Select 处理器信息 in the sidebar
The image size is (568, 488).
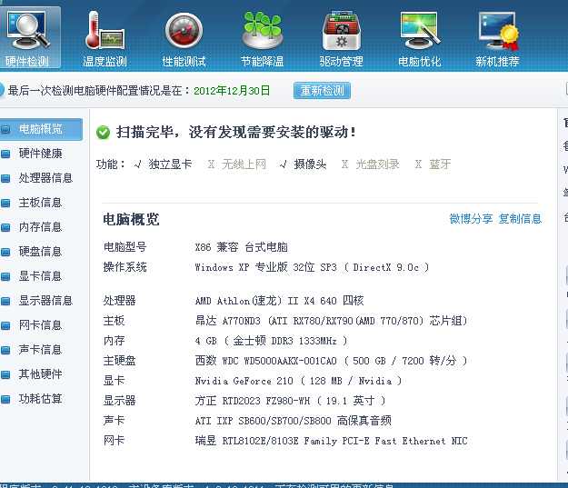[x=45, y=178]
